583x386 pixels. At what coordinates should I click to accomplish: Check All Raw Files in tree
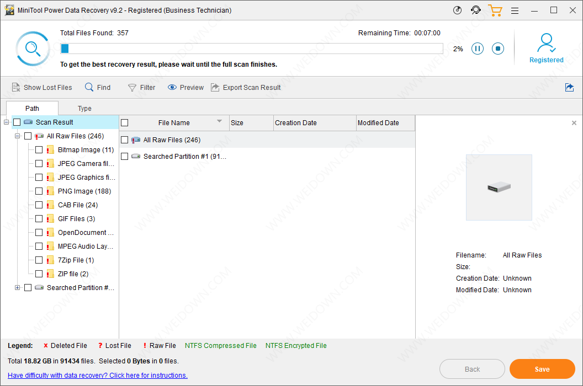coord(28,136)
